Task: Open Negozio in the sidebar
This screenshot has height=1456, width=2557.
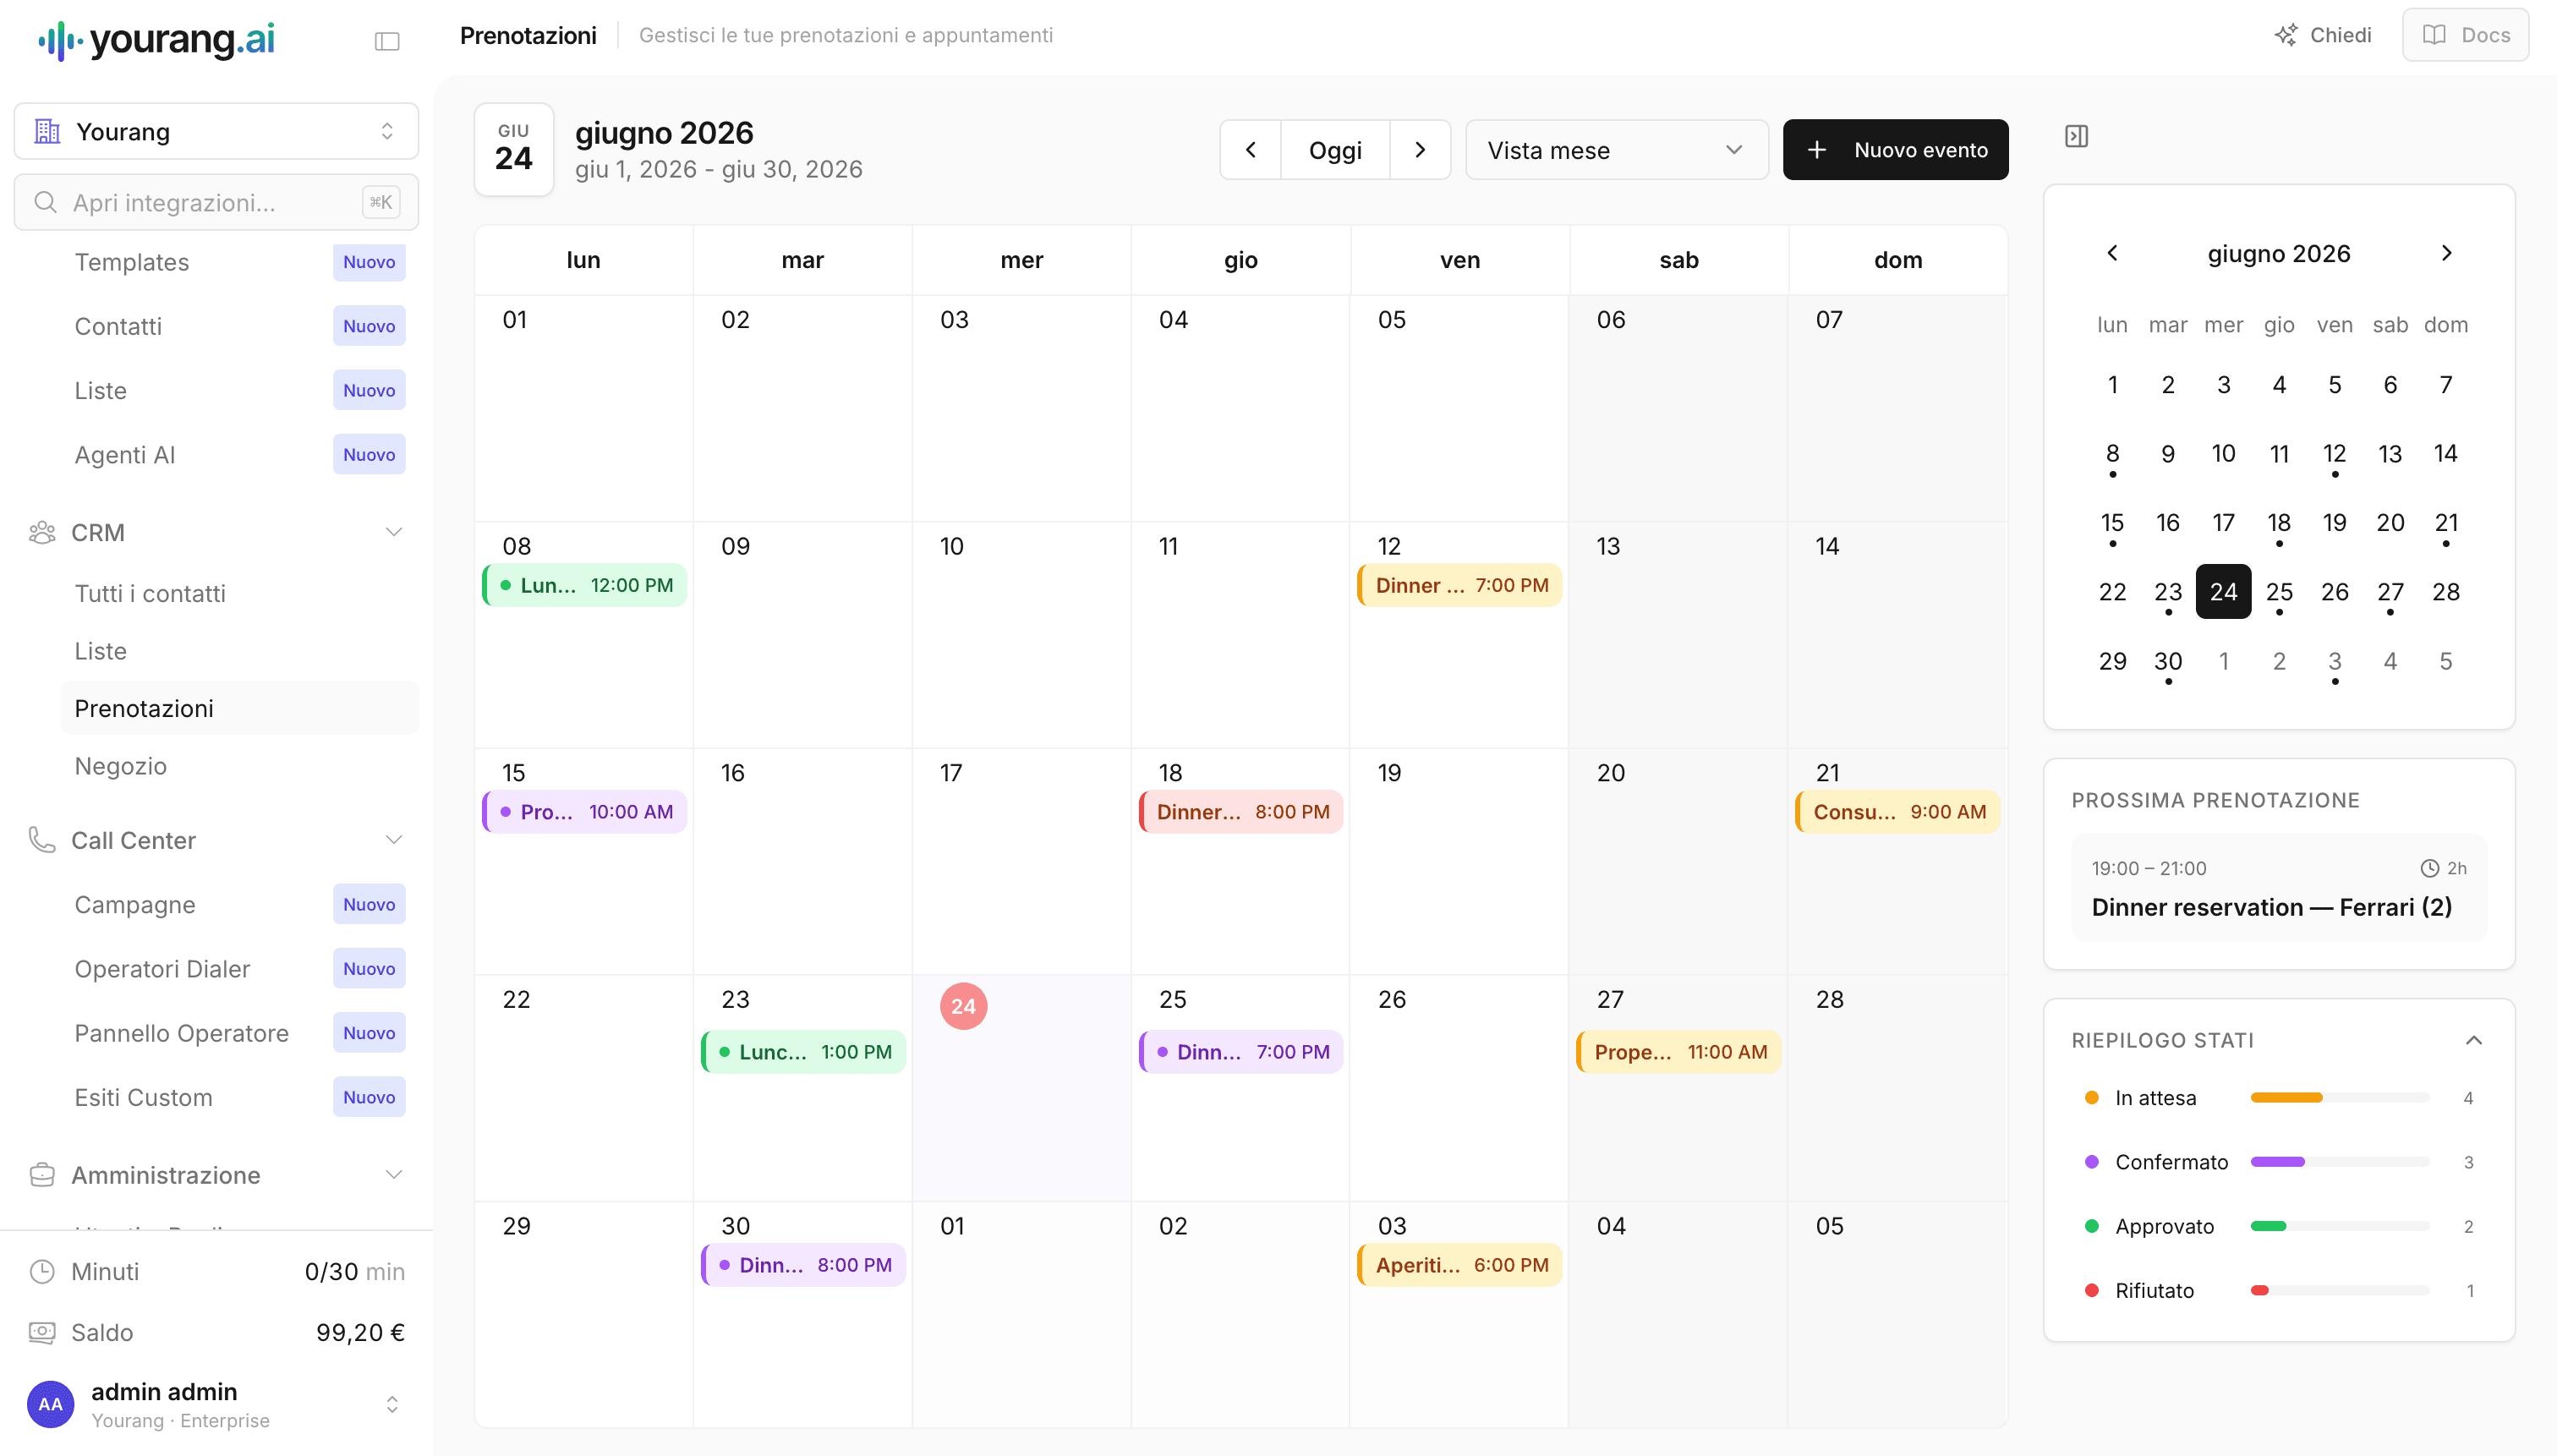Action: click(121, 766)
